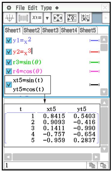The height and width of the screenshot is (171, 111).
Task: Switch to the Sheet5 tab
Action: tap(88, 30)
